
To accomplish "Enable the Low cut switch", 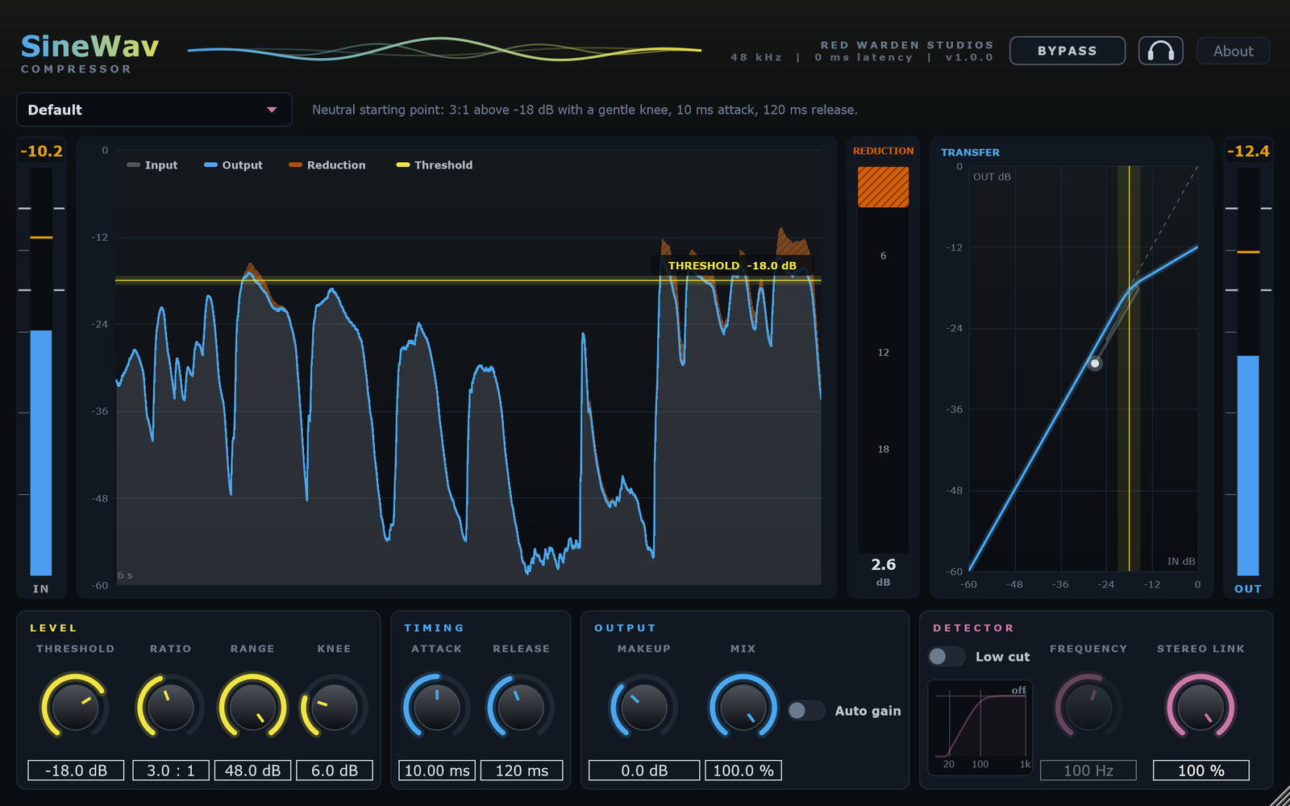I will click(x=947, y=656).
